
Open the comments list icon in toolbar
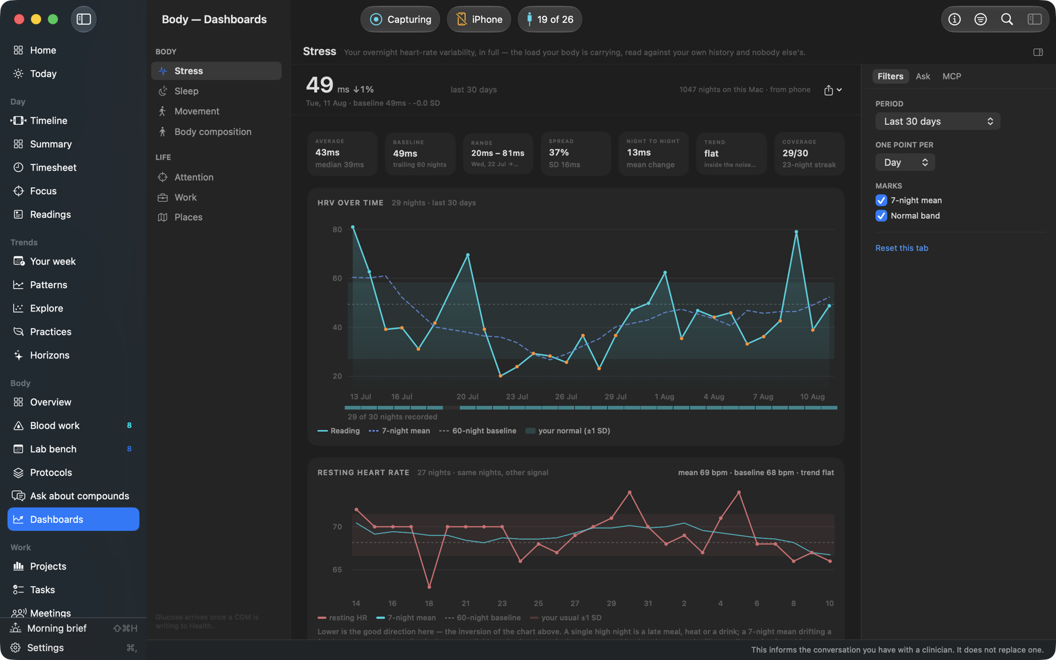point(980,19)
